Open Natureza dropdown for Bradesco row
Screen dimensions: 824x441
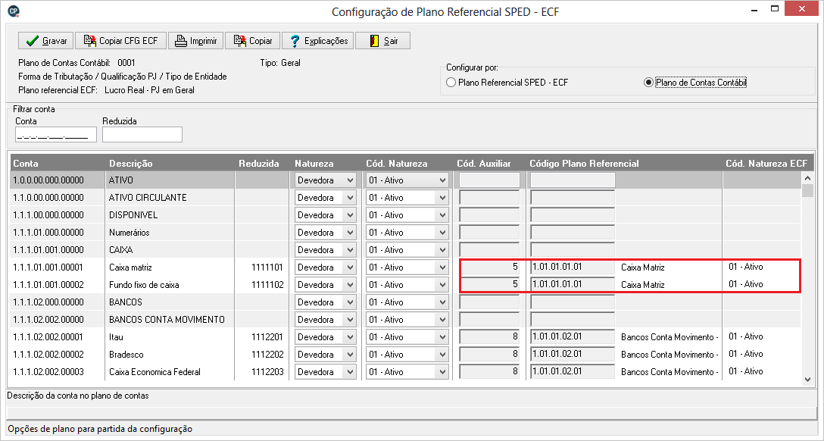(349, 355)
